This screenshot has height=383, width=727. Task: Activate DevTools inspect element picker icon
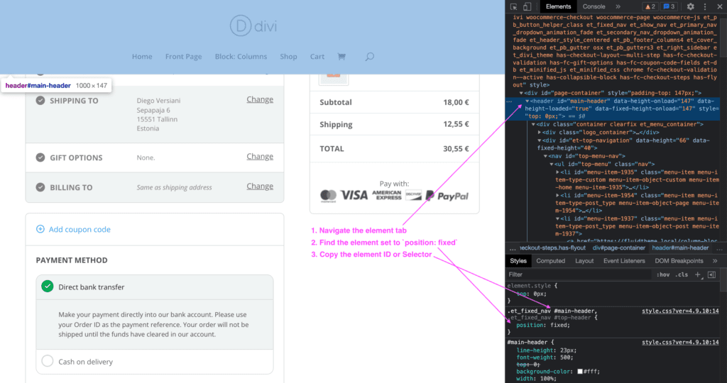(x=514, y=6)
